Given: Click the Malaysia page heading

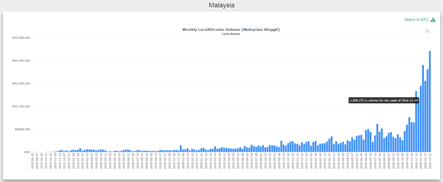Looking at the screenshot, I should (x=221, y=5).
